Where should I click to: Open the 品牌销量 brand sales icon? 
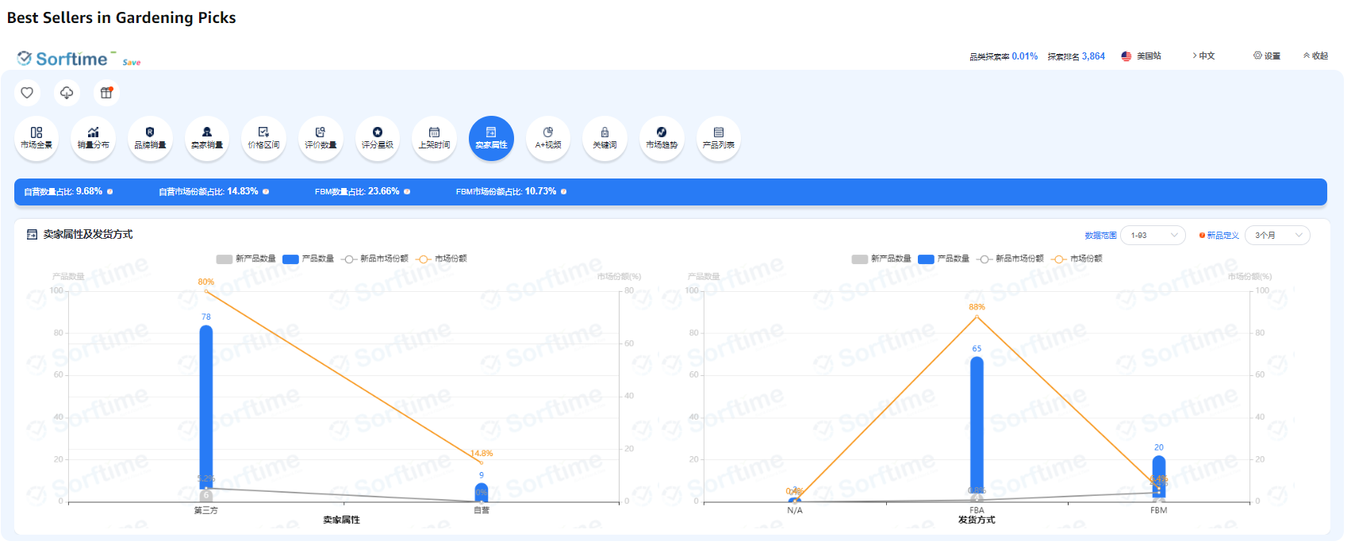coord(150,138)
